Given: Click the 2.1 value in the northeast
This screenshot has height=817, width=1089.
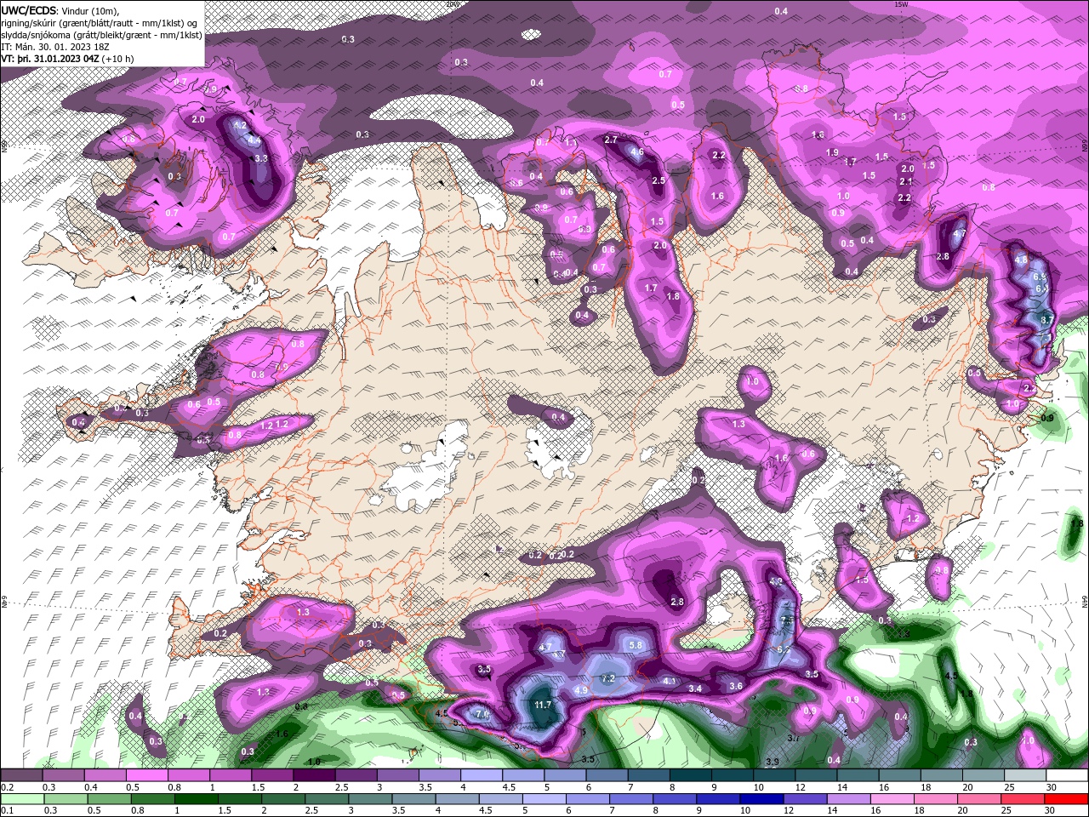Looking at the screenshot, I should click(x=906, y=181).
